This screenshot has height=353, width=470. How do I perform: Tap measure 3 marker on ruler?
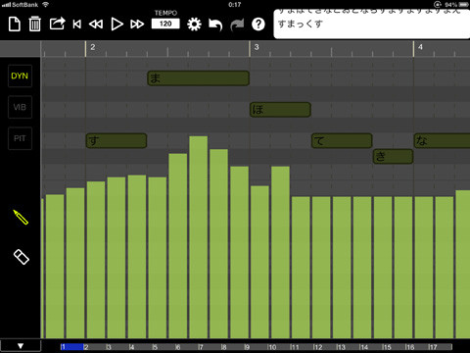click(x=257, y=47)
